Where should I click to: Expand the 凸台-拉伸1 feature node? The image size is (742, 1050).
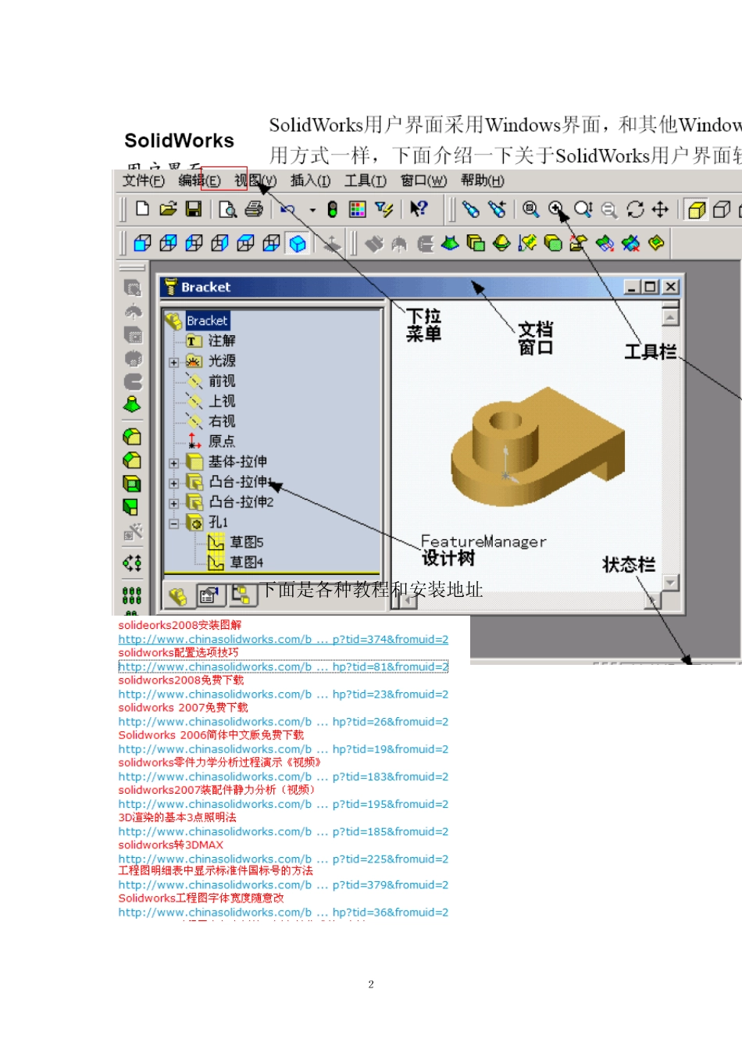coord(174,484)
